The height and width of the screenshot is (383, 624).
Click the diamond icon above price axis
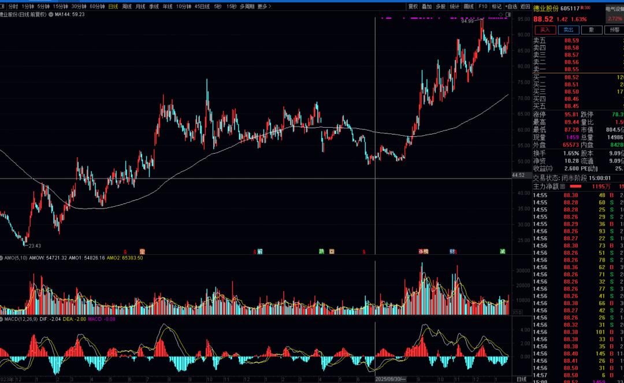[x=500, y=14]
